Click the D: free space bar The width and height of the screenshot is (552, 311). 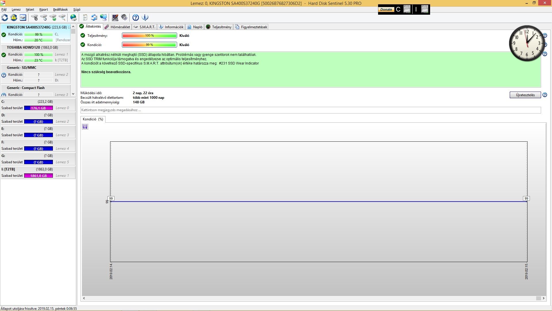(39, 122)
